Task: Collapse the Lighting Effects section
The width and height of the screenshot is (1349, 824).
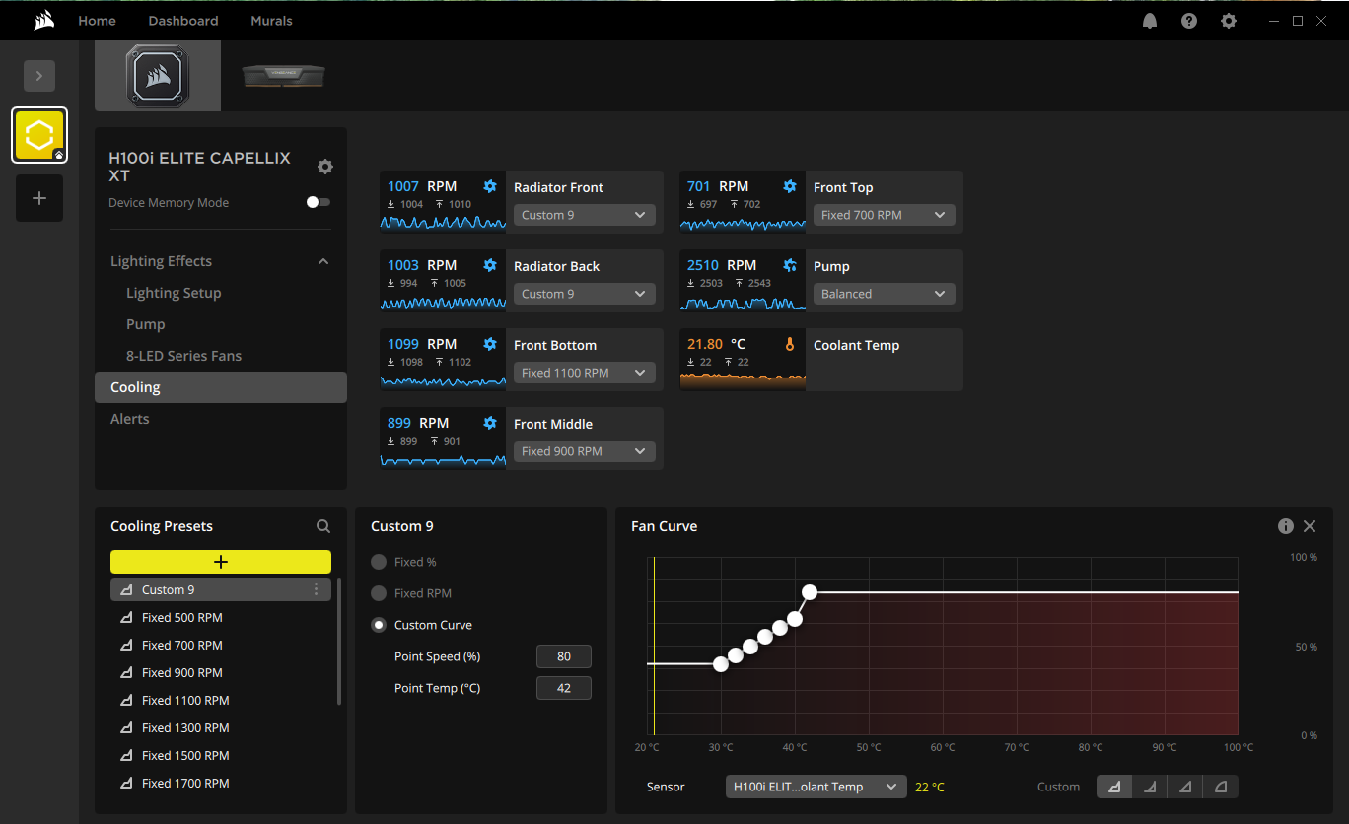Action: pos(323,261)
